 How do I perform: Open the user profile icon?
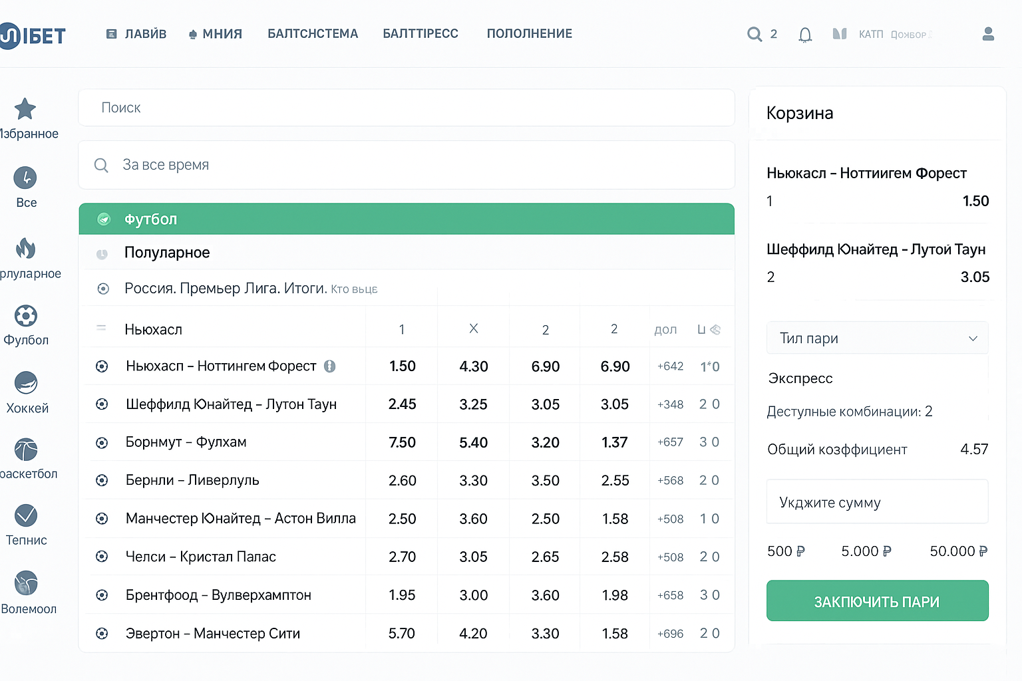(x=988, y=34)
